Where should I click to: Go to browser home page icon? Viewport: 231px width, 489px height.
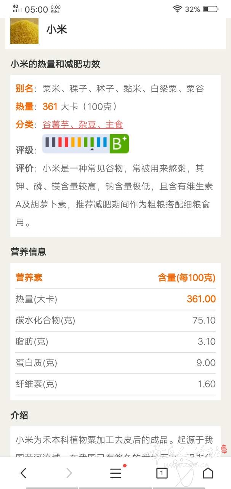(x=208, y=473)
